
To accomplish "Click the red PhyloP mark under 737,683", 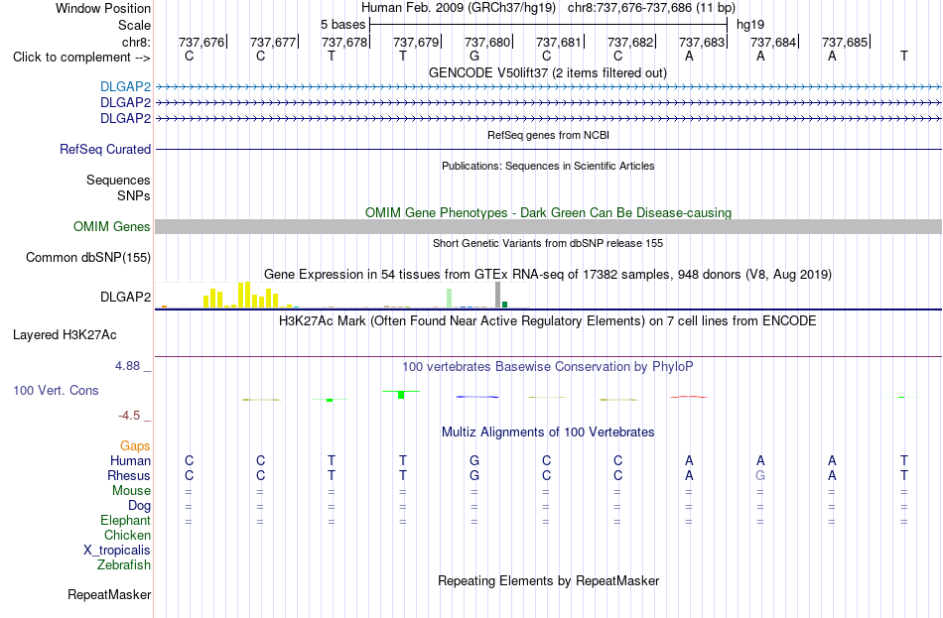I will tap(689, 397).
